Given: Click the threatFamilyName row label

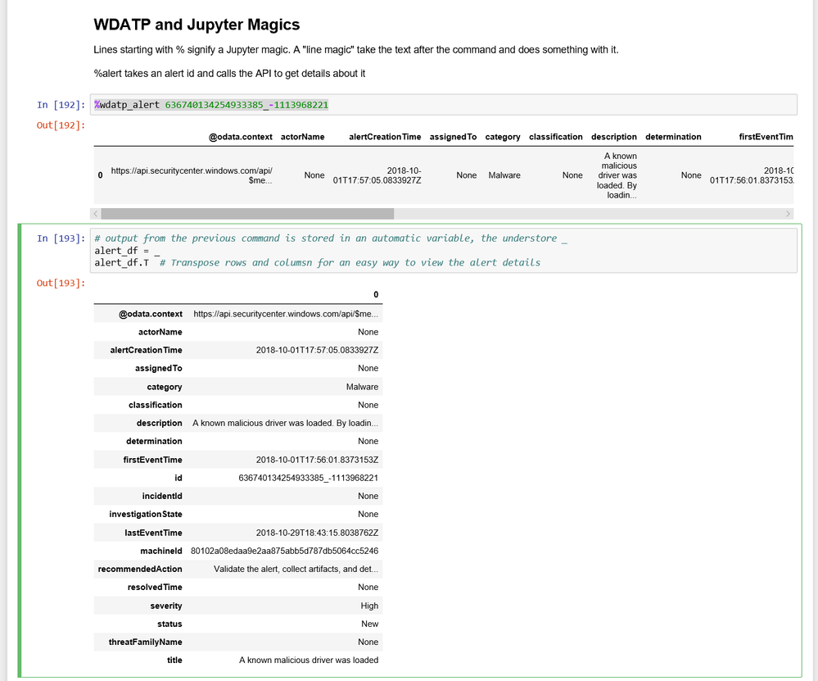Looking at the screenshot, I should (x=145, y=642).
